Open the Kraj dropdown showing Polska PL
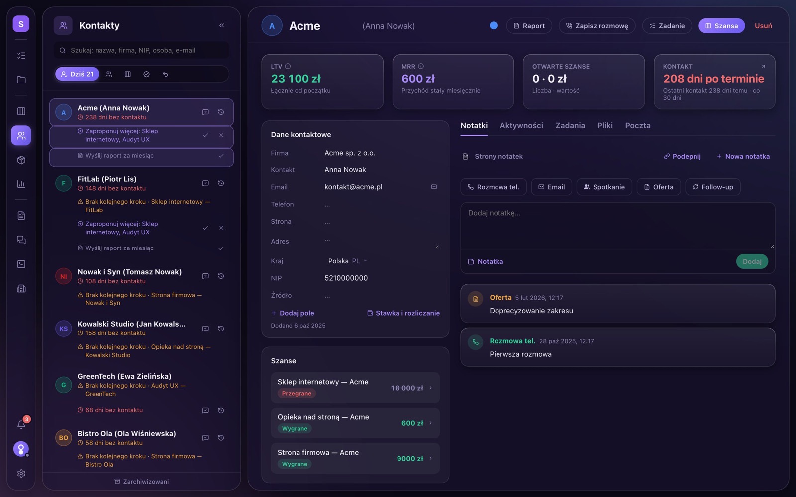796x497 pixels. click(347, 261)
